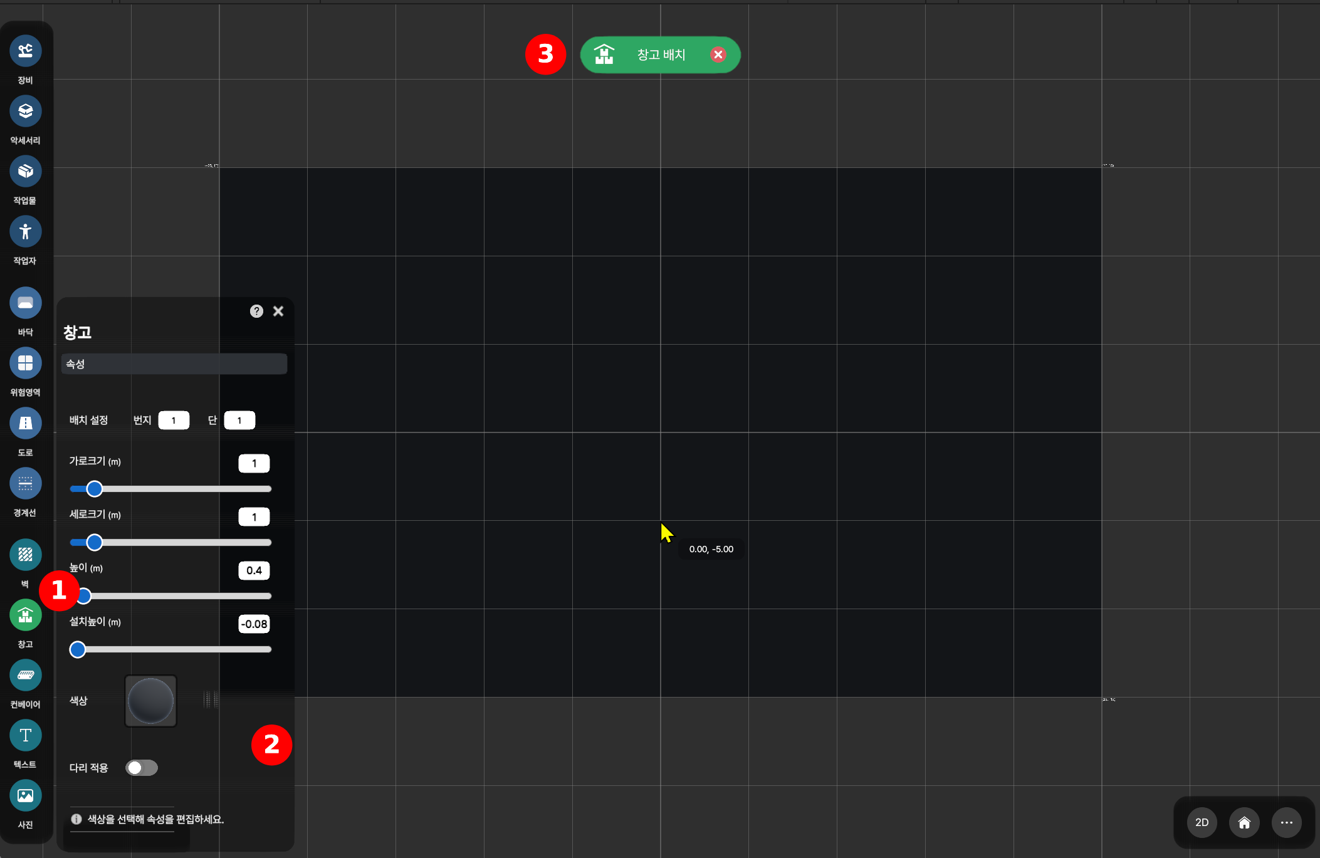Click the 번지 input field

[x=174, y=421]
